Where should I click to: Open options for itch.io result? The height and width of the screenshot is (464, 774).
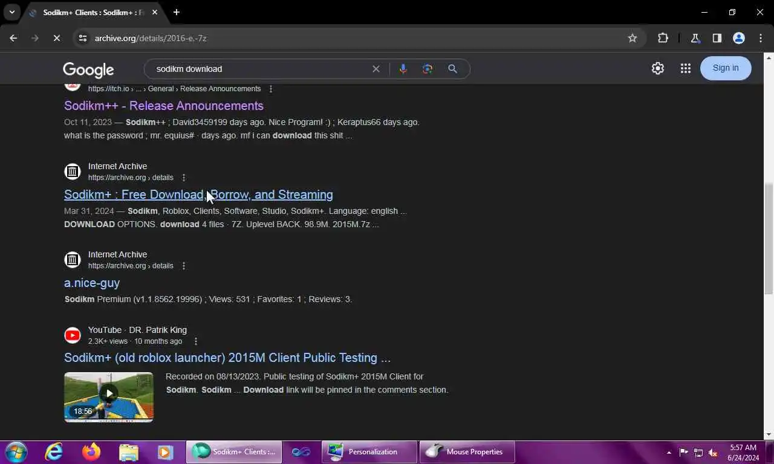point(270,89)
